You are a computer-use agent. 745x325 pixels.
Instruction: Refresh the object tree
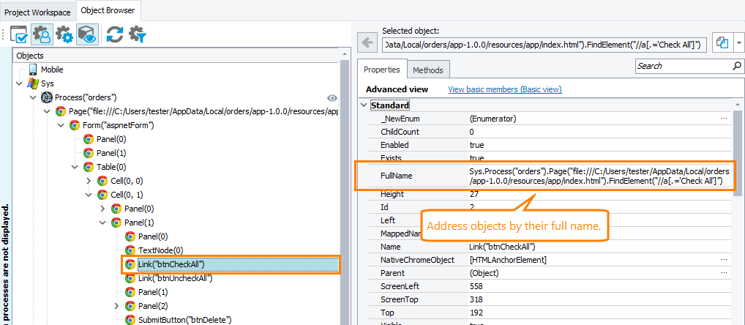pyautogui.click(x=115, y=34)
